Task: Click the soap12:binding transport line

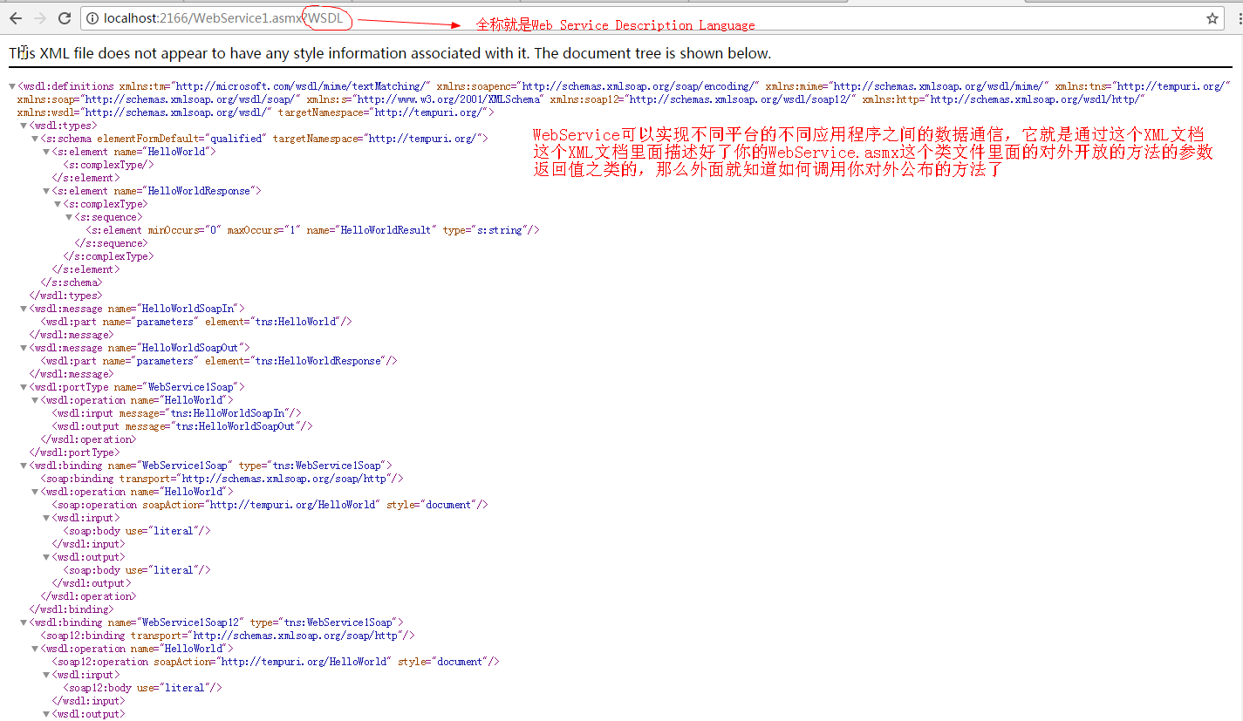Action: point(228,636)
